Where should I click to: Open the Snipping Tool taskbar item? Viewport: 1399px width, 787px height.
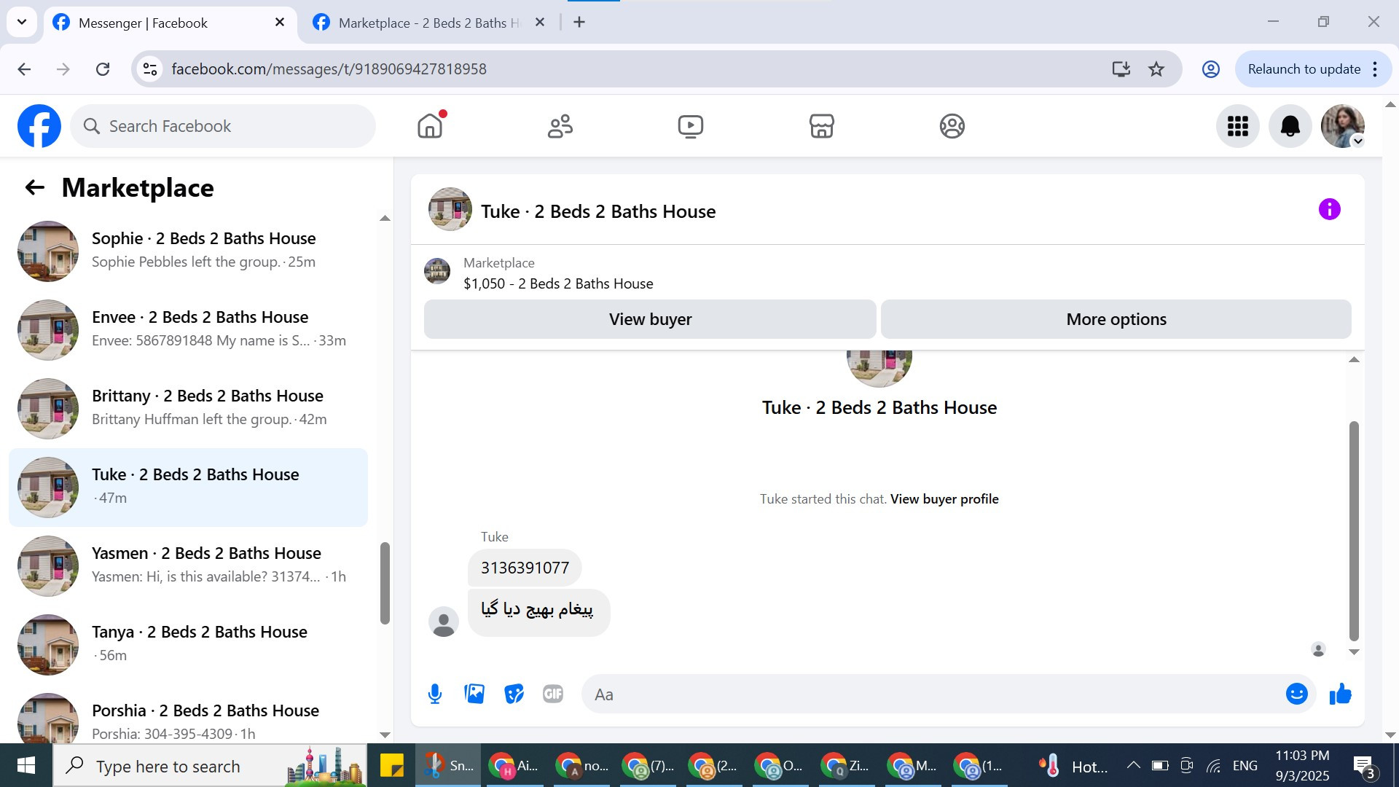pos(448,766)
